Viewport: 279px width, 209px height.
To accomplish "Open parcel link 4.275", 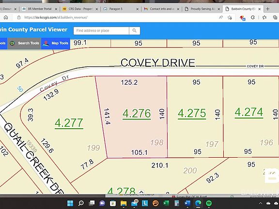I will 192,113.
